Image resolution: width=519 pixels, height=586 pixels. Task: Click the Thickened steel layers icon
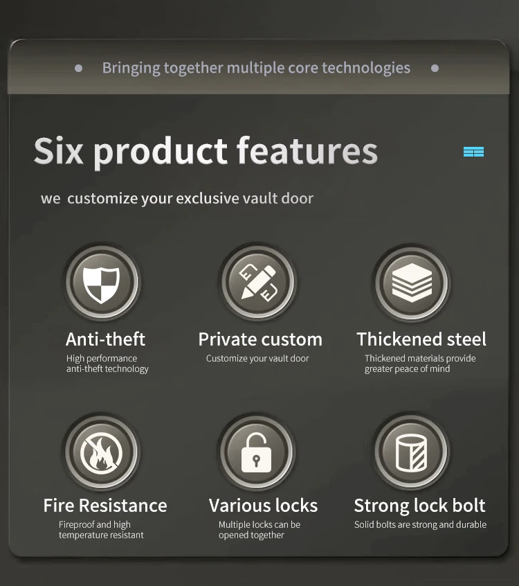pos(412,283)
